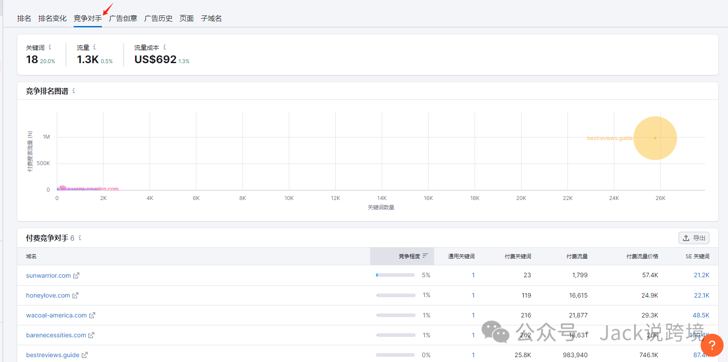Screen dimensions: 728x362
Task: Click wacoal-america.com SE keywords value 48.5K
Action: (x=701, y=315)
